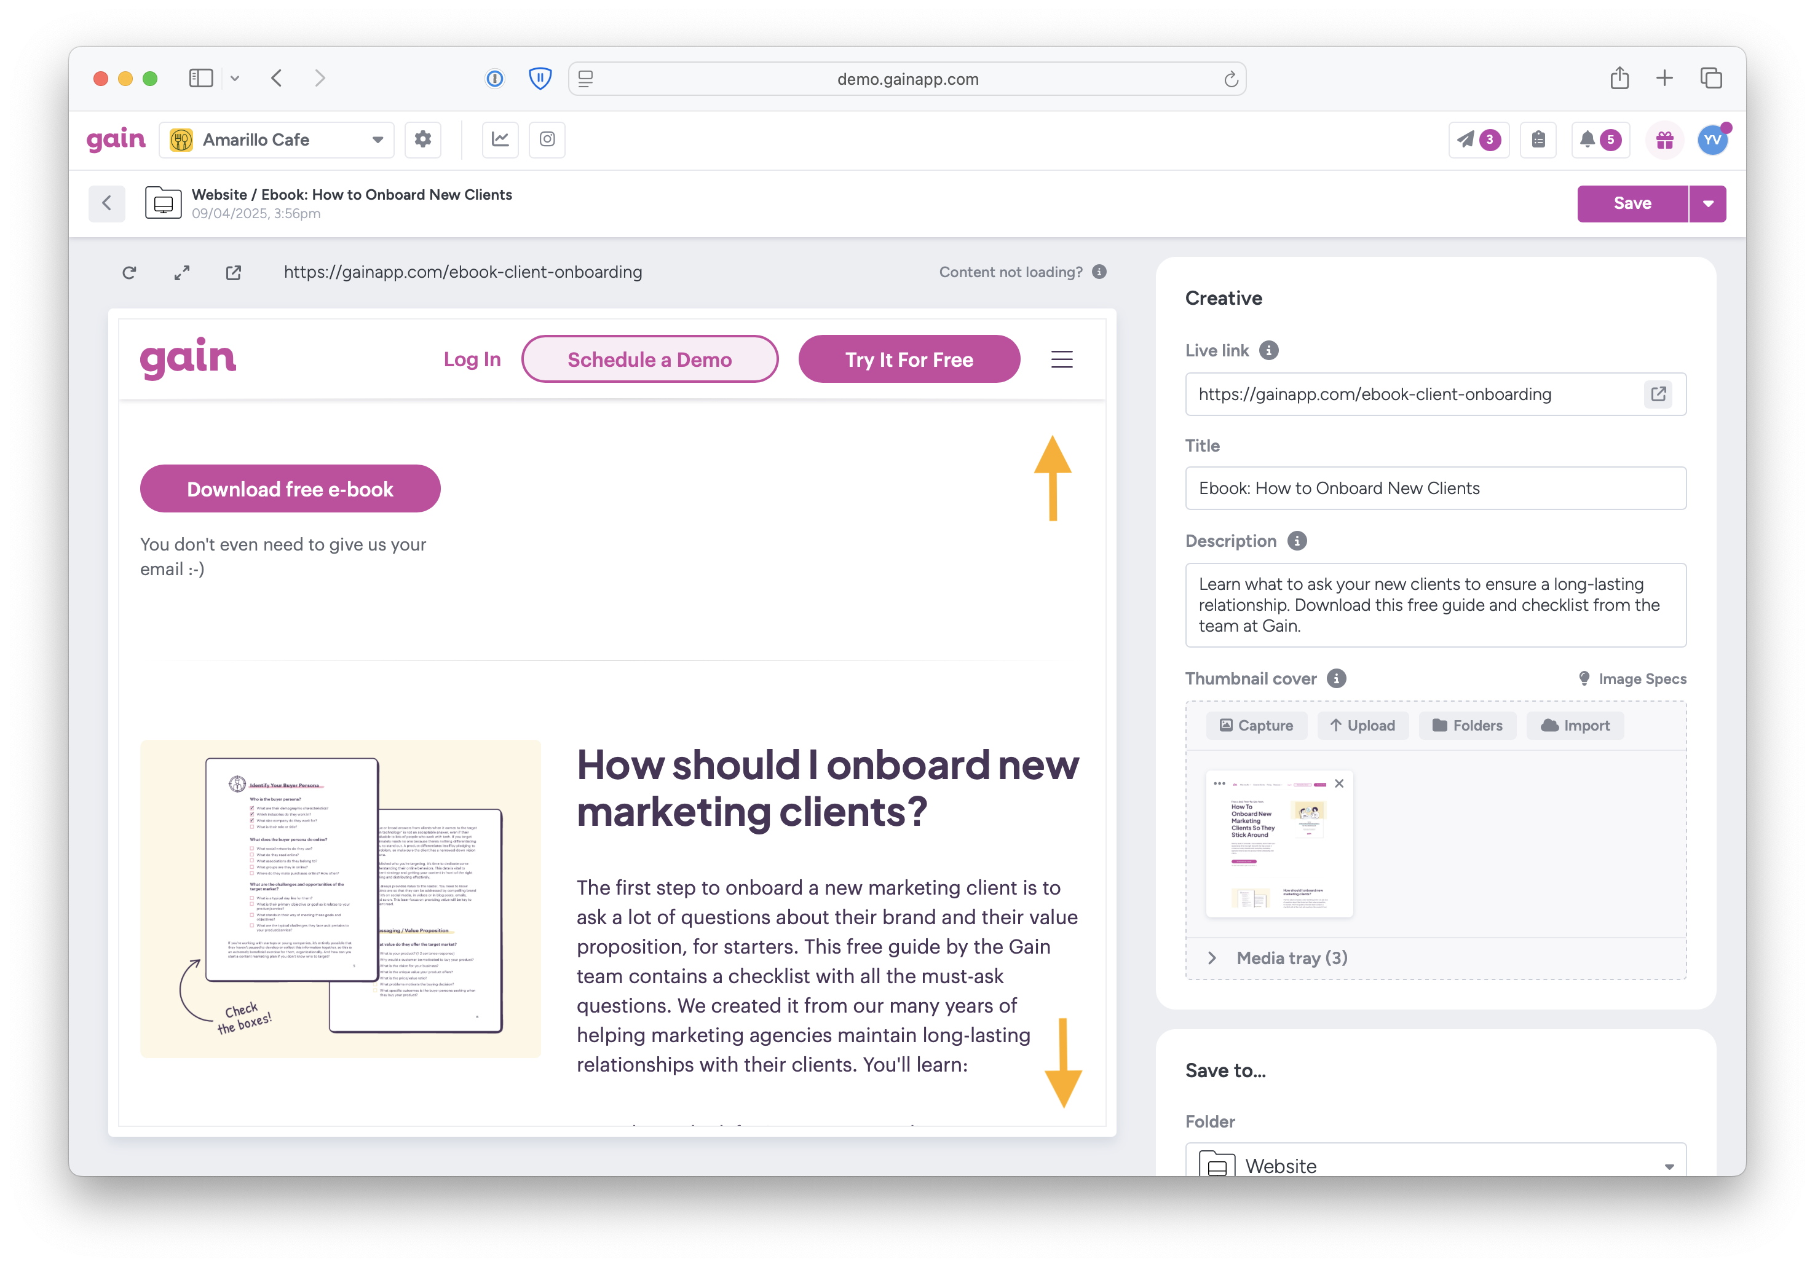Click Upload thumbnail button

[x=1363, y=725]
